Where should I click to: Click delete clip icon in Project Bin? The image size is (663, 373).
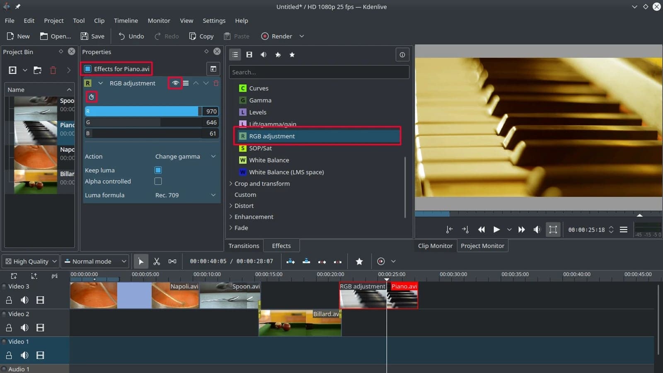(x=53, y=70)
